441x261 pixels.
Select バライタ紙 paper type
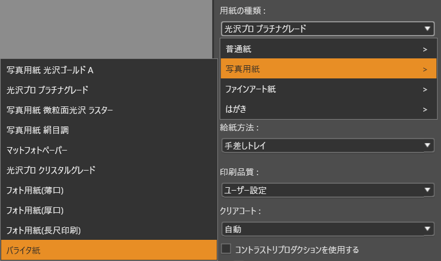109,250
